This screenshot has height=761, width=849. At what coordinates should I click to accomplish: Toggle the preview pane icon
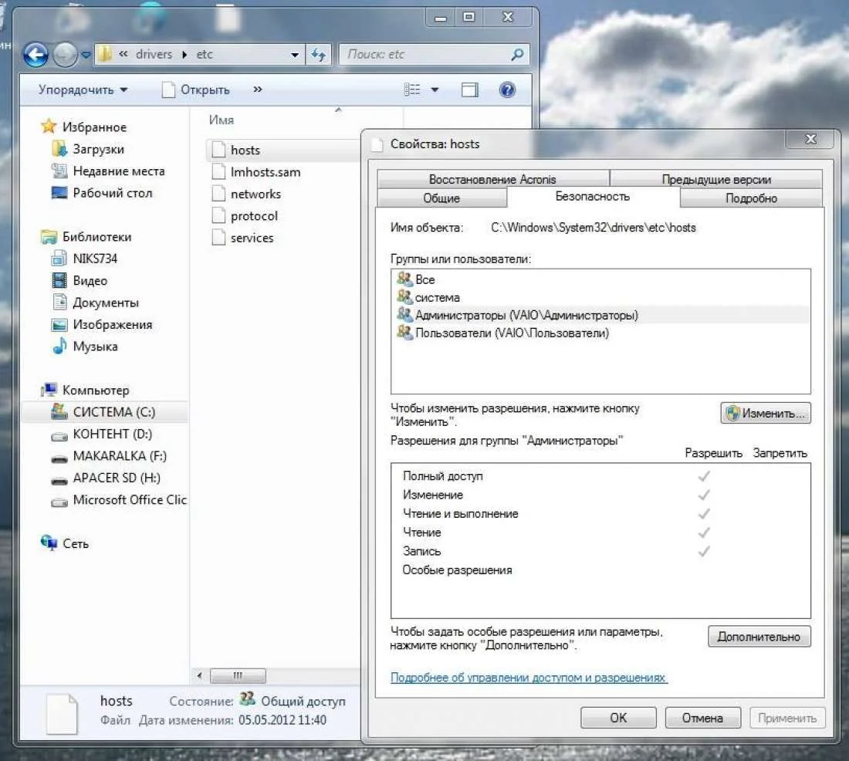(x=469, y=90)
